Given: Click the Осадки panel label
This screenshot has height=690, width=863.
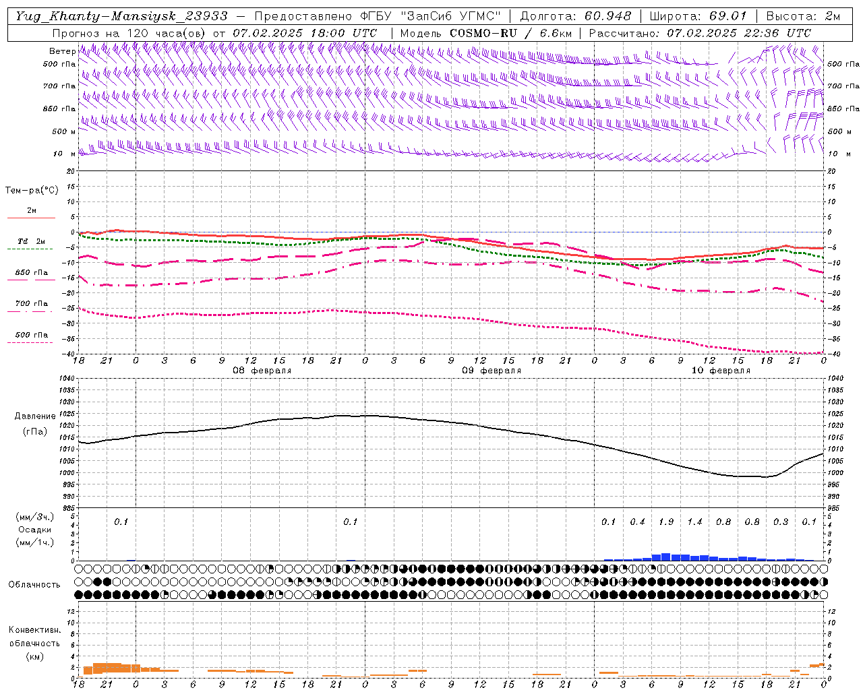Looking at the screenshot, I should point(34,530).
